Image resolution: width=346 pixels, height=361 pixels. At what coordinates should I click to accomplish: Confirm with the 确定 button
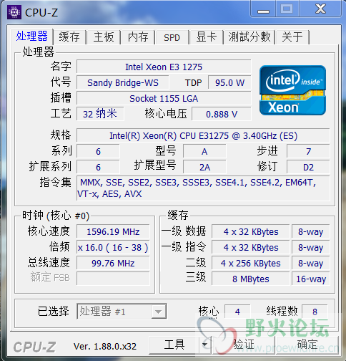[307, 345]
